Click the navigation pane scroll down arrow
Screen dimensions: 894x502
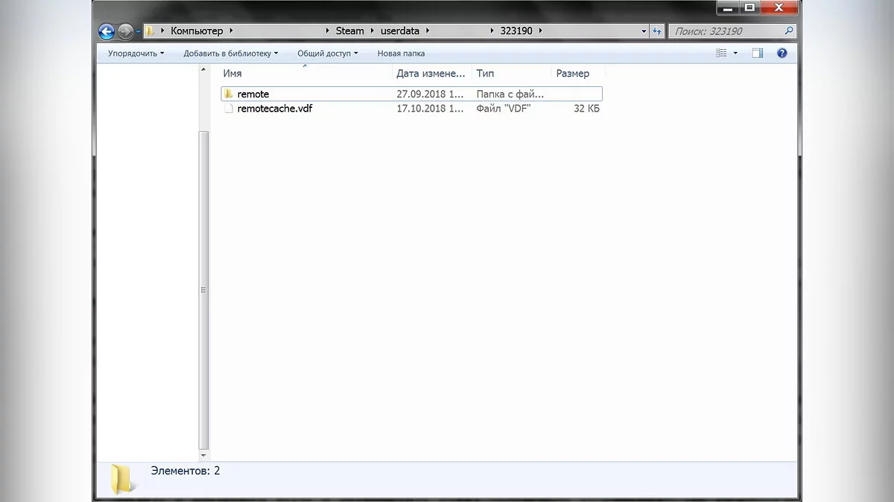[x=204, y=454]
